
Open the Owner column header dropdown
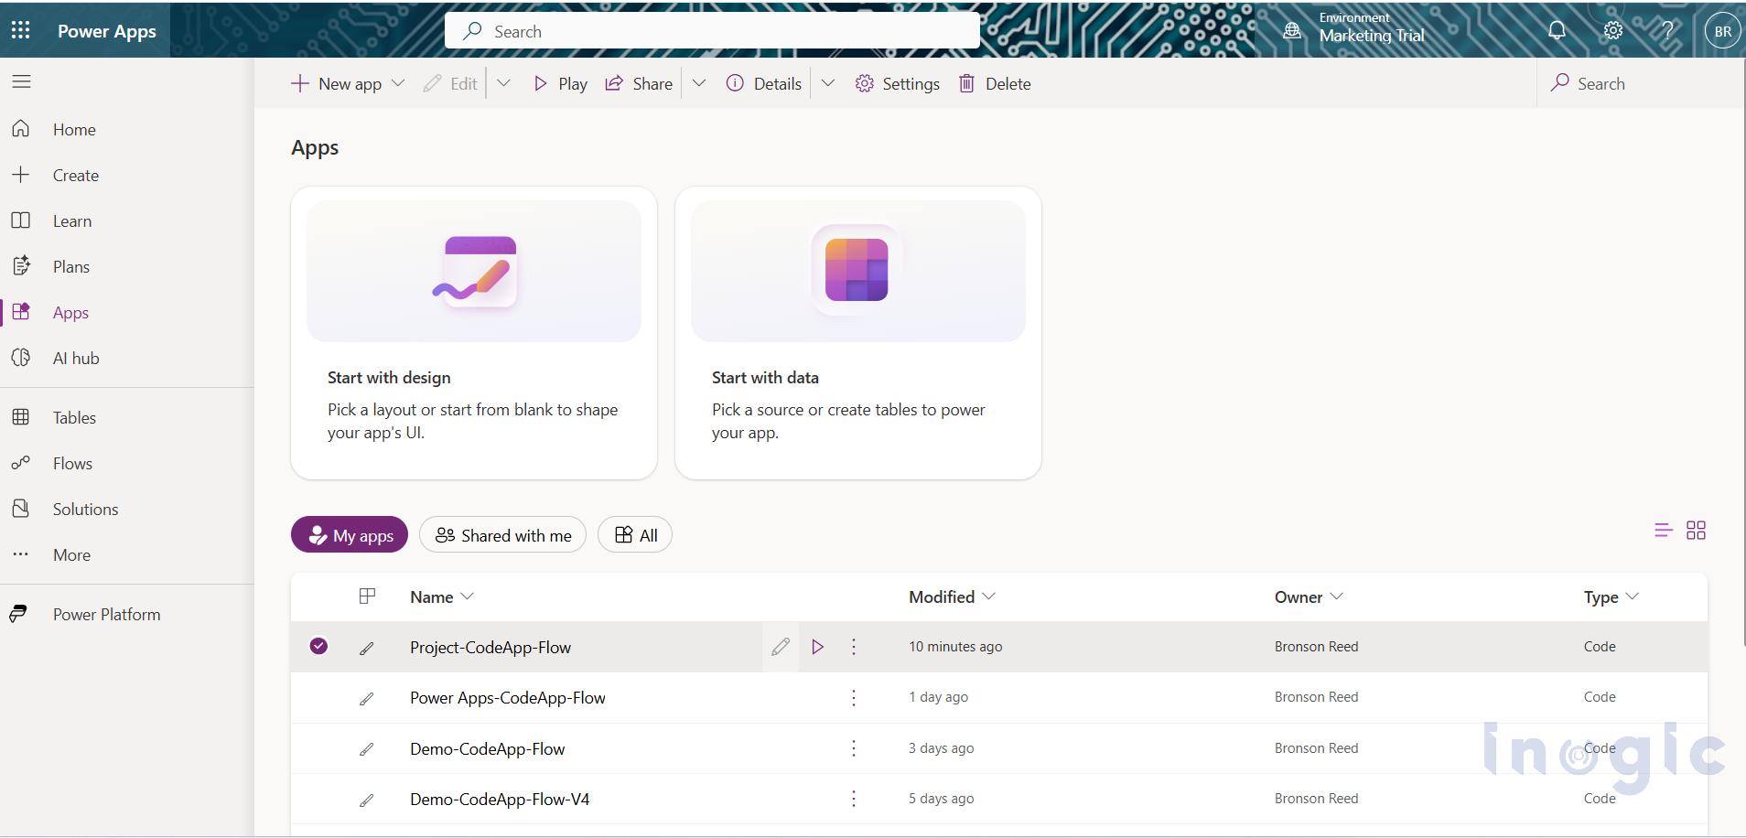tap(1309, 596)
